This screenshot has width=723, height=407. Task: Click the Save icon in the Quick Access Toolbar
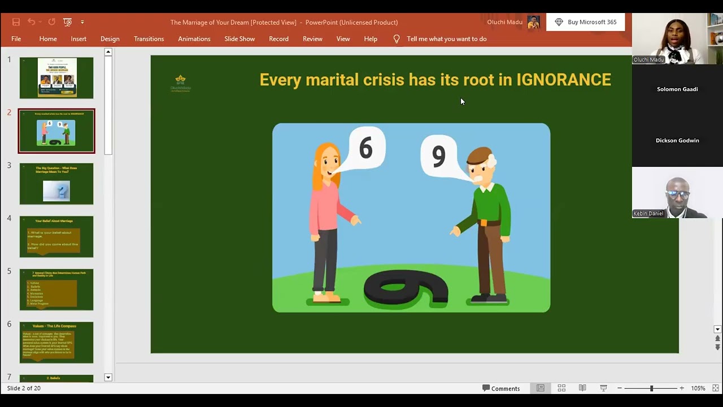[16, 22]
